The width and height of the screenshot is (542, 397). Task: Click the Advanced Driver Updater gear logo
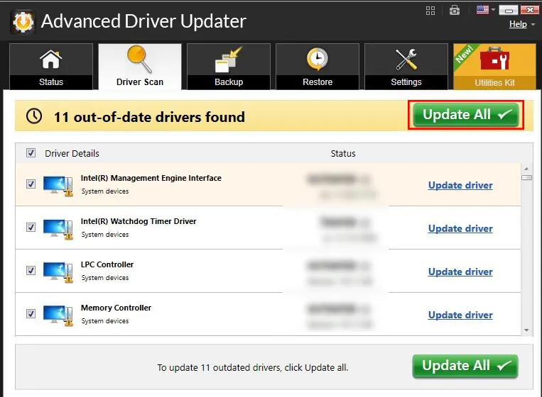click(x=23, y=22)
